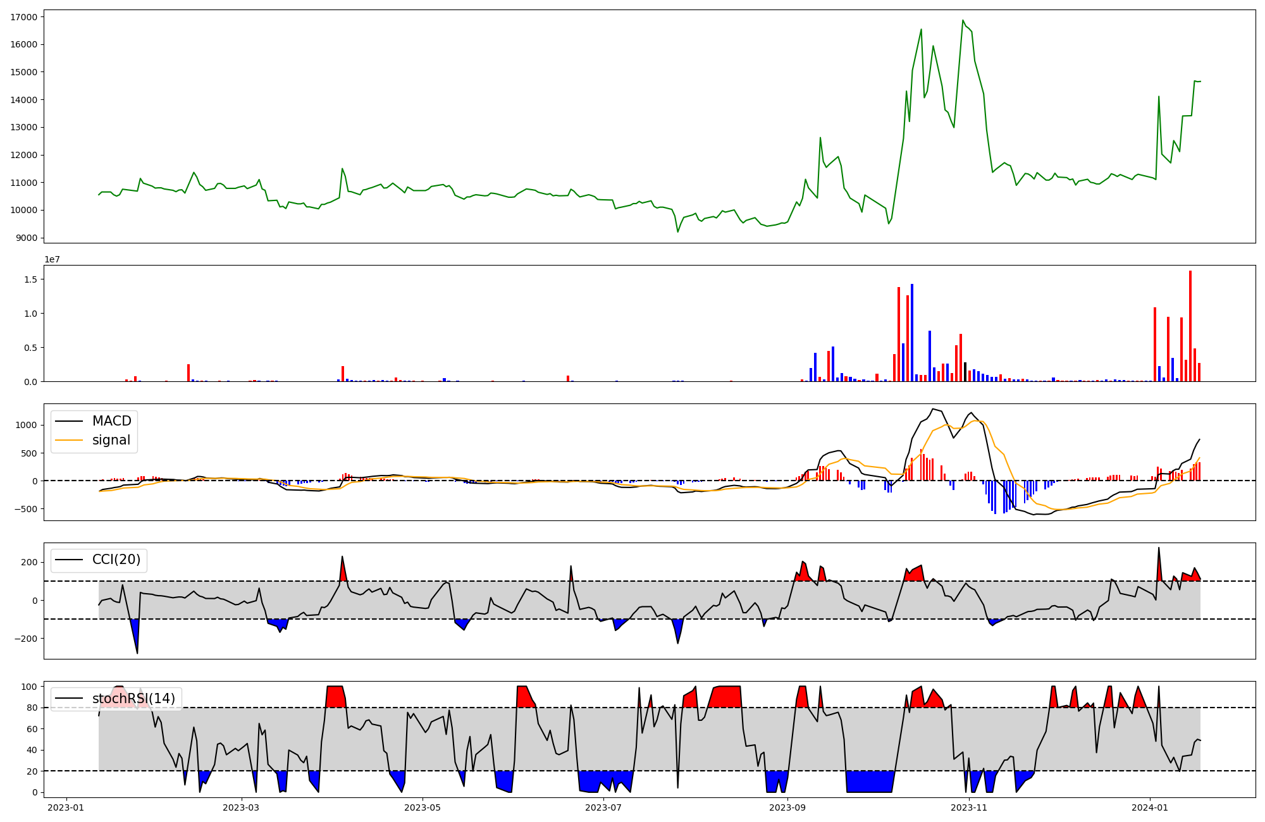Image resolution: width=1265 pixels, height=822 pixels.
Task: Click the 2023-11 date tick label
Action: [969, 807]
